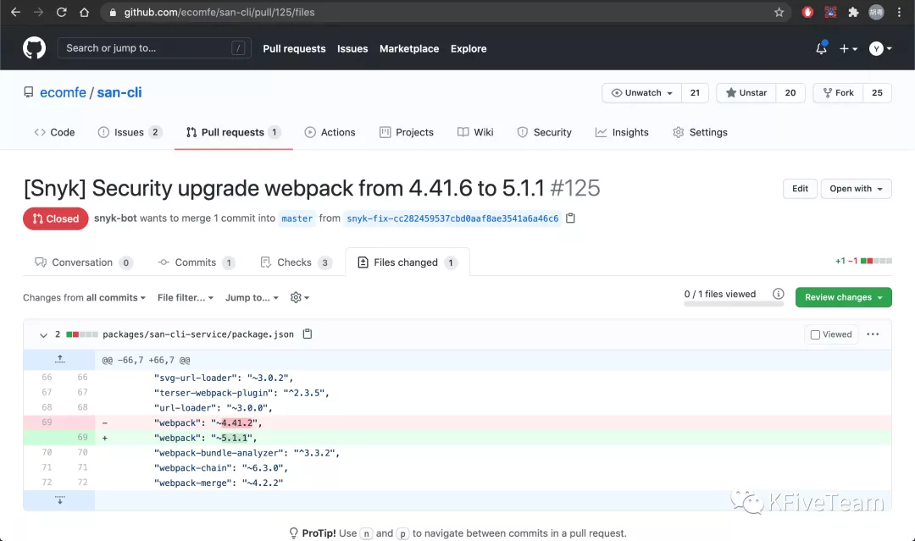Expand diff lines upward
Screen dimensions: 915x541
(x=59, y=360)
